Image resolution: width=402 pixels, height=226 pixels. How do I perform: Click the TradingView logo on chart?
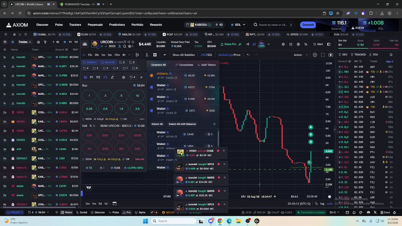(x=88, y=188)
